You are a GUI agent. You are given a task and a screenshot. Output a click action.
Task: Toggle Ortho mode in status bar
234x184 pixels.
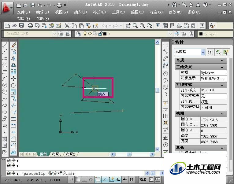point(84,180)
